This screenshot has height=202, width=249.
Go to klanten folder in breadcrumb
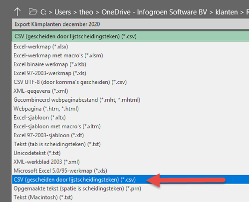click(x=227, y=12)
